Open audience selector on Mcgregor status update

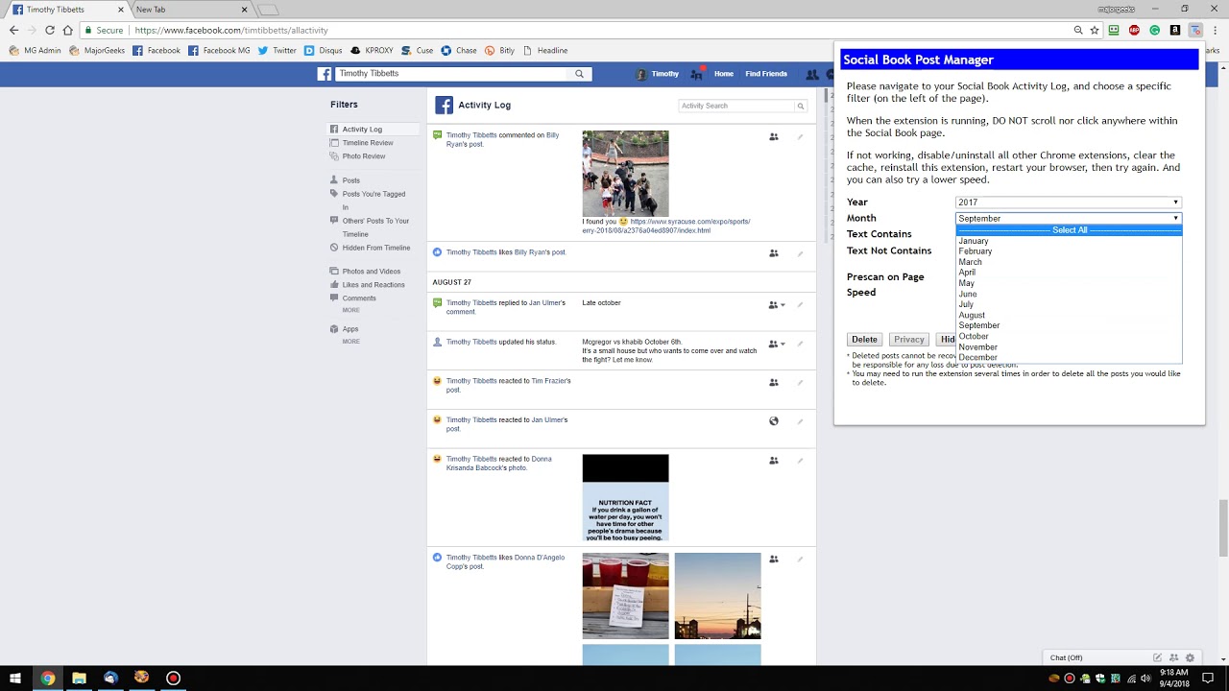[x=777, y=344]
